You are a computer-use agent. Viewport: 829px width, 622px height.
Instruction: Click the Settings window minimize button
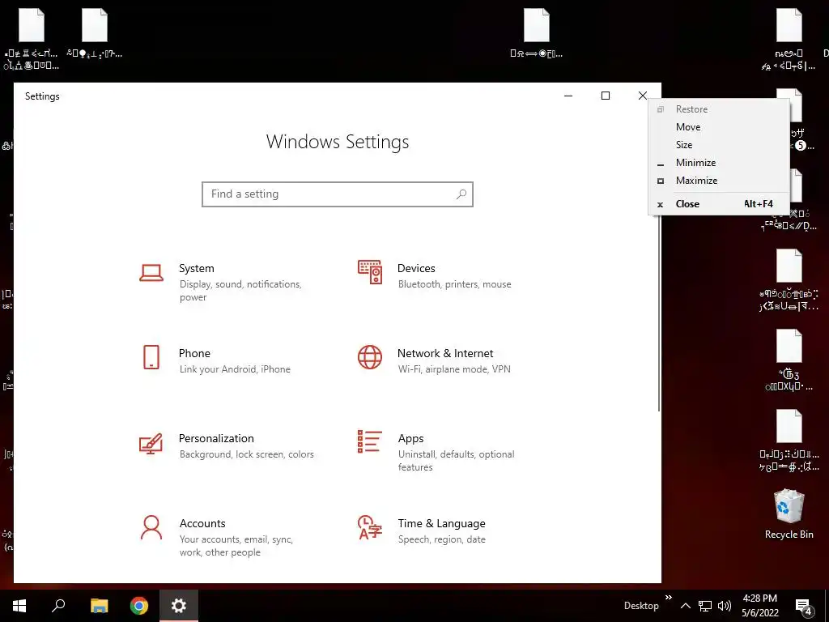568,96
